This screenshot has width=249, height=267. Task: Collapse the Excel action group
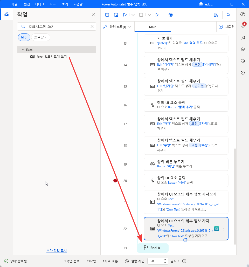click(23, 50)
